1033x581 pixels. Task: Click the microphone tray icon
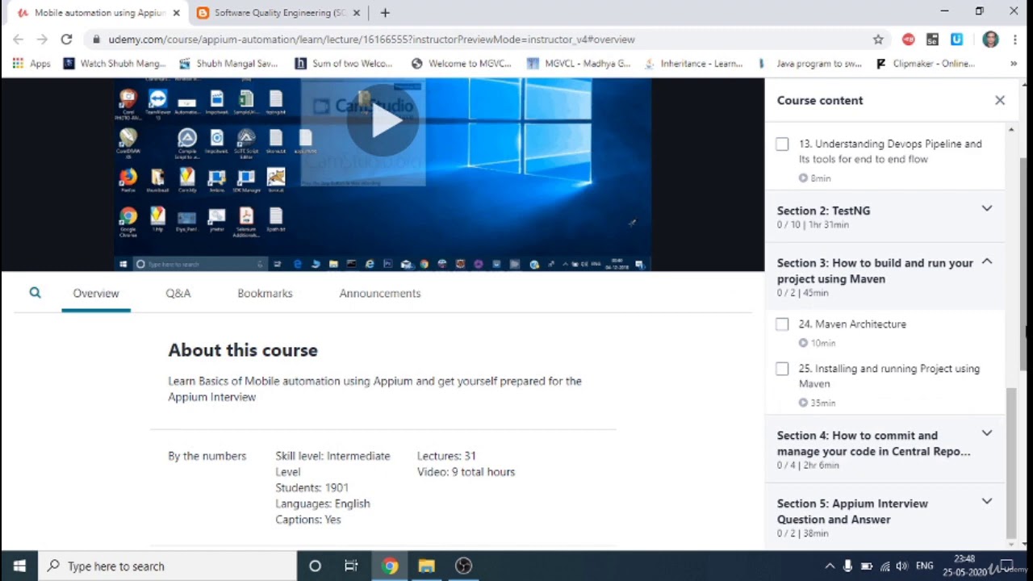click(848, 566)
